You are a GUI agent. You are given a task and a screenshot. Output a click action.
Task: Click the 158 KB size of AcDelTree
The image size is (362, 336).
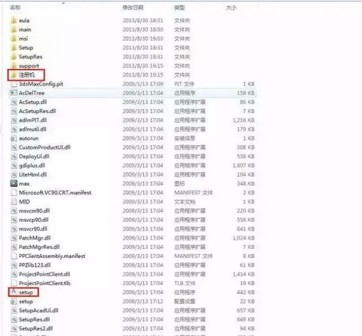pos(245,93)
